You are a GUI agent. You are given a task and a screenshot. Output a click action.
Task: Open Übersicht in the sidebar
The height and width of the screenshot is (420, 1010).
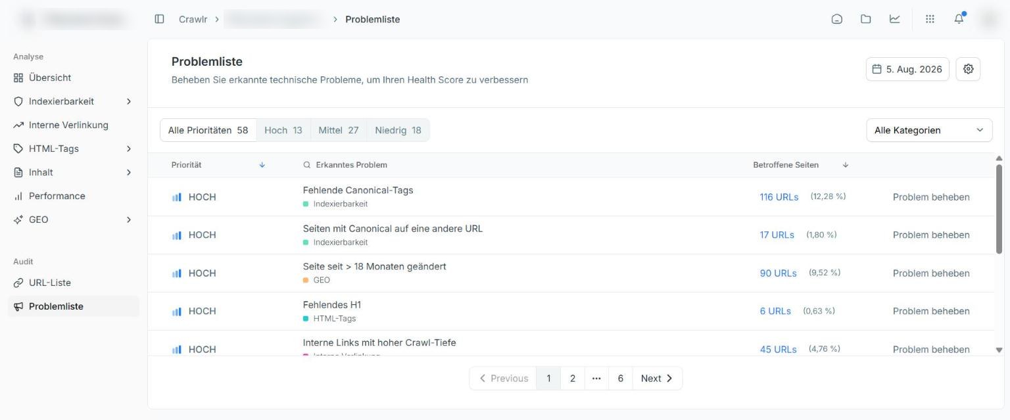(x=74, y=78)
